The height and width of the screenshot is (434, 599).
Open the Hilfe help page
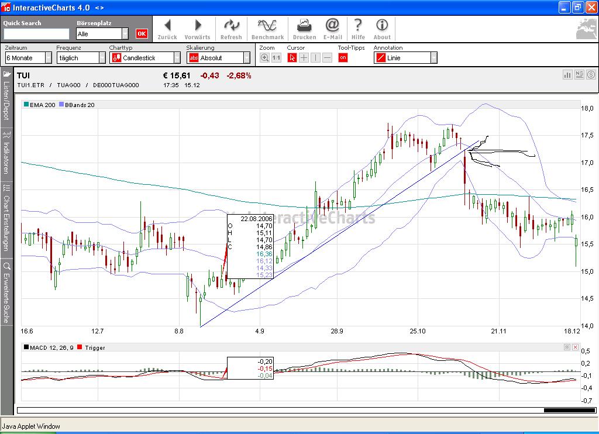click(x=358, y=29)
